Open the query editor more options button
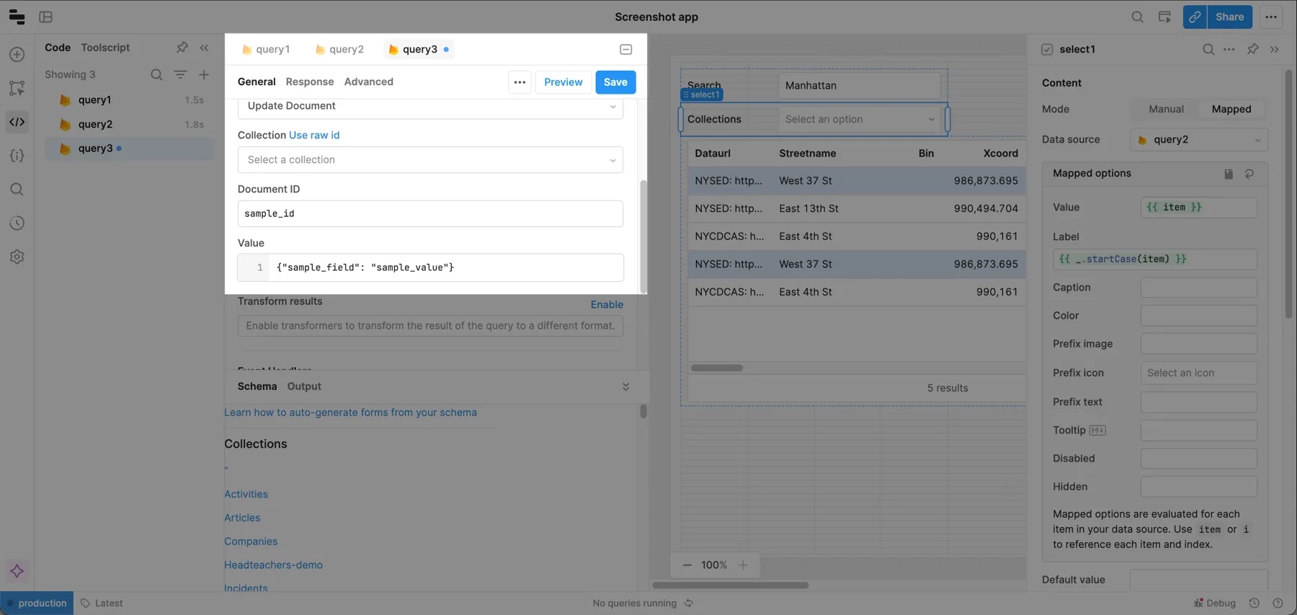Screen dimensions: 1297x615 pyautogui.click(x=520, y=82)
